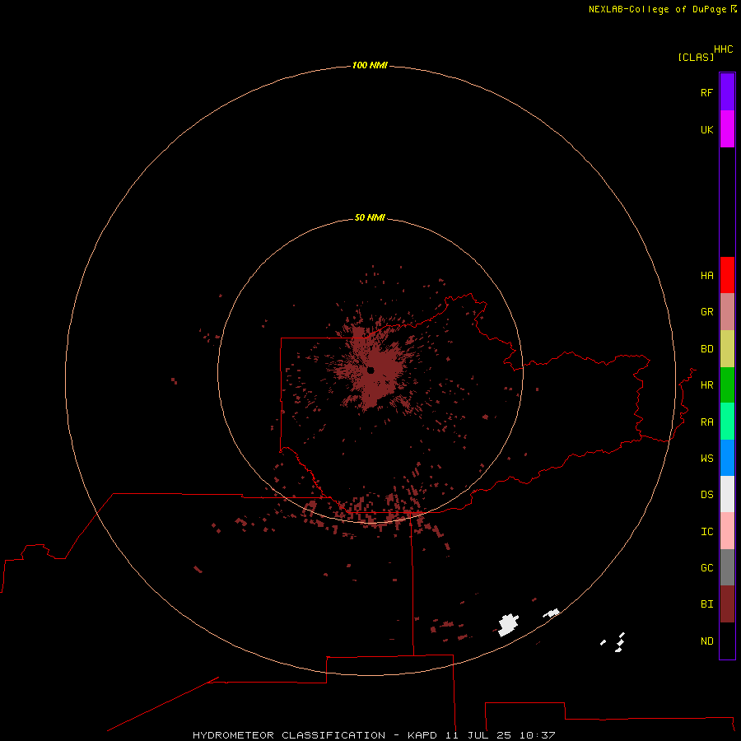Click the RA legend label
741x741 pixels.
coord(706,422)
